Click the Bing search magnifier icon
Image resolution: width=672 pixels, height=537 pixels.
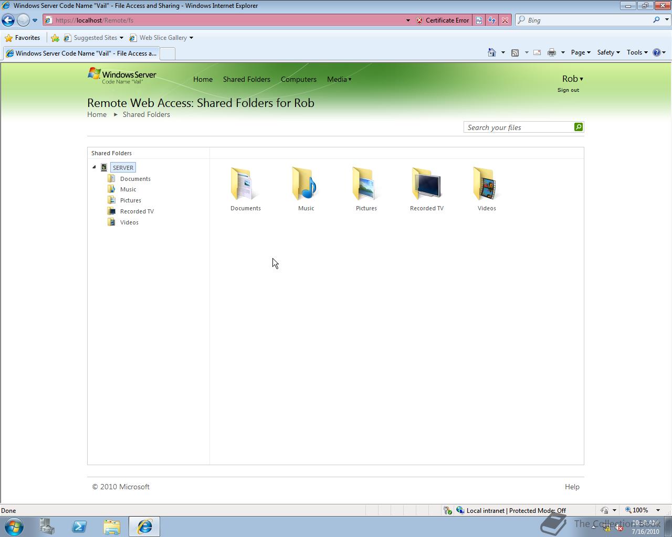(x=656, y=20)
